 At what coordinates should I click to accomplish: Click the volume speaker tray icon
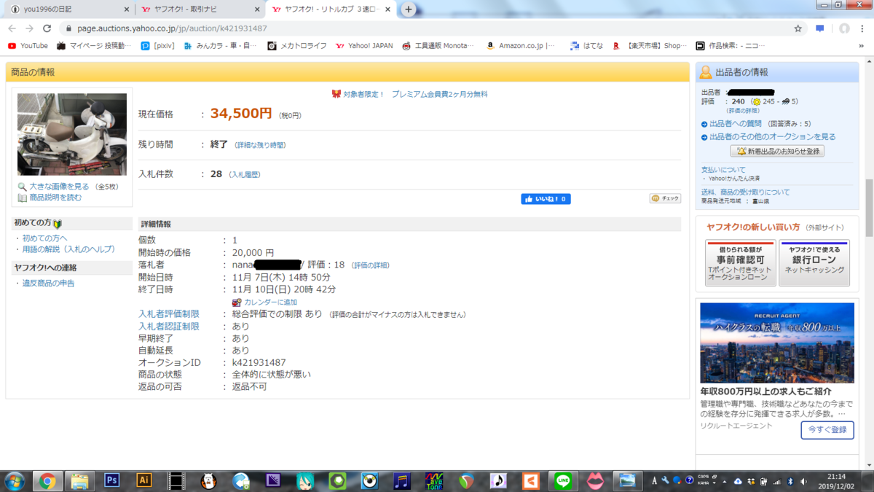pyautogui.click(x=803, y=482)
